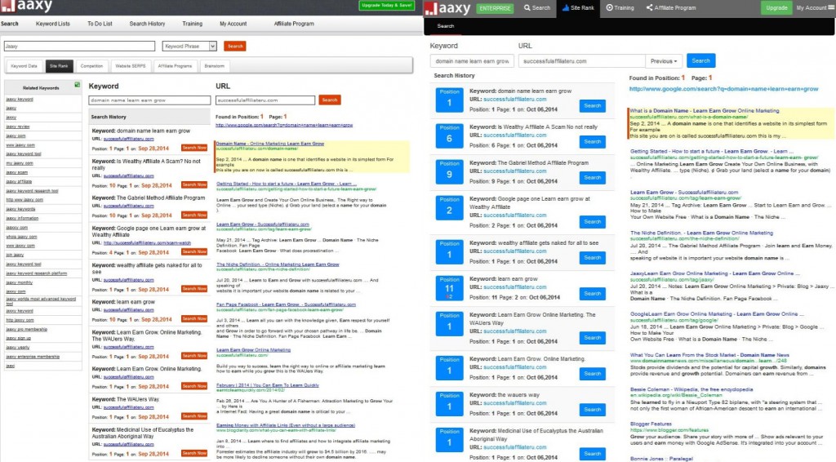Click the Position 6 badge in search history
The width and height of the screenshot is (836, 462).
(449, 136)
